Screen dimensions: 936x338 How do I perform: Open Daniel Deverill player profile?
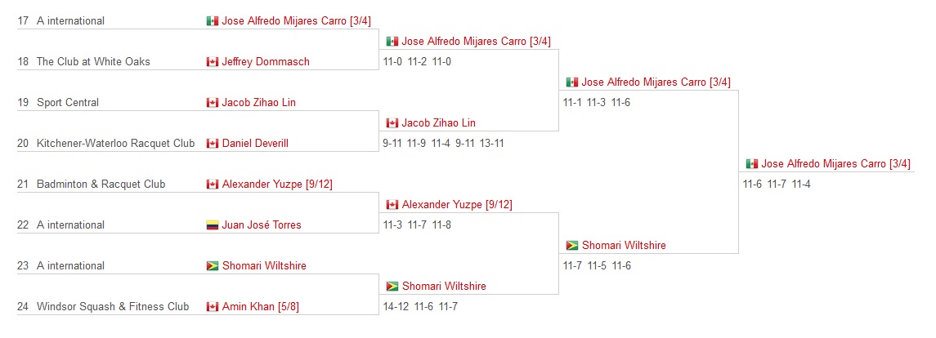tap(255, 143)
